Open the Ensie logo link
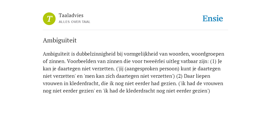This screenshot has width=271, height=135. tap(213, 18)
